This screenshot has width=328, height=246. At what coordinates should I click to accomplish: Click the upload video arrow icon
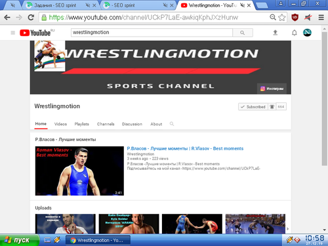tap(276, 33)
